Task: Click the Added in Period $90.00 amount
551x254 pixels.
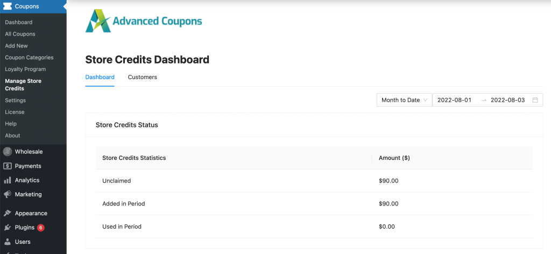Action: pyautogui.click(x=388, y=203)
